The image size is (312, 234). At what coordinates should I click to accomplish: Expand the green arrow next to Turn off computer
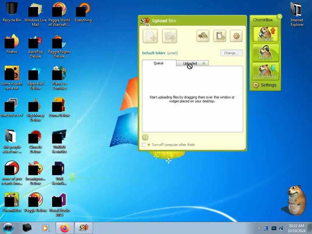pyautogui.click(x=149, y=145)
